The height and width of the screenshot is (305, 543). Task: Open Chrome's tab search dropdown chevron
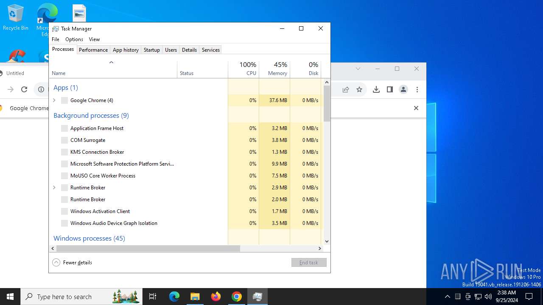(x=358, y=69)
